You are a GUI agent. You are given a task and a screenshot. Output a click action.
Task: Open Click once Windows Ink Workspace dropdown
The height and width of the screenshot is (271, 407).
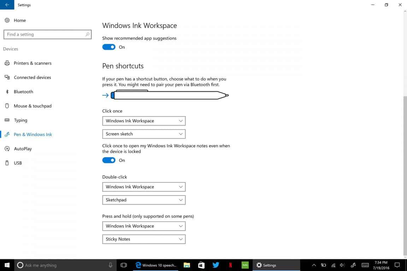click(x=144, y=121)
